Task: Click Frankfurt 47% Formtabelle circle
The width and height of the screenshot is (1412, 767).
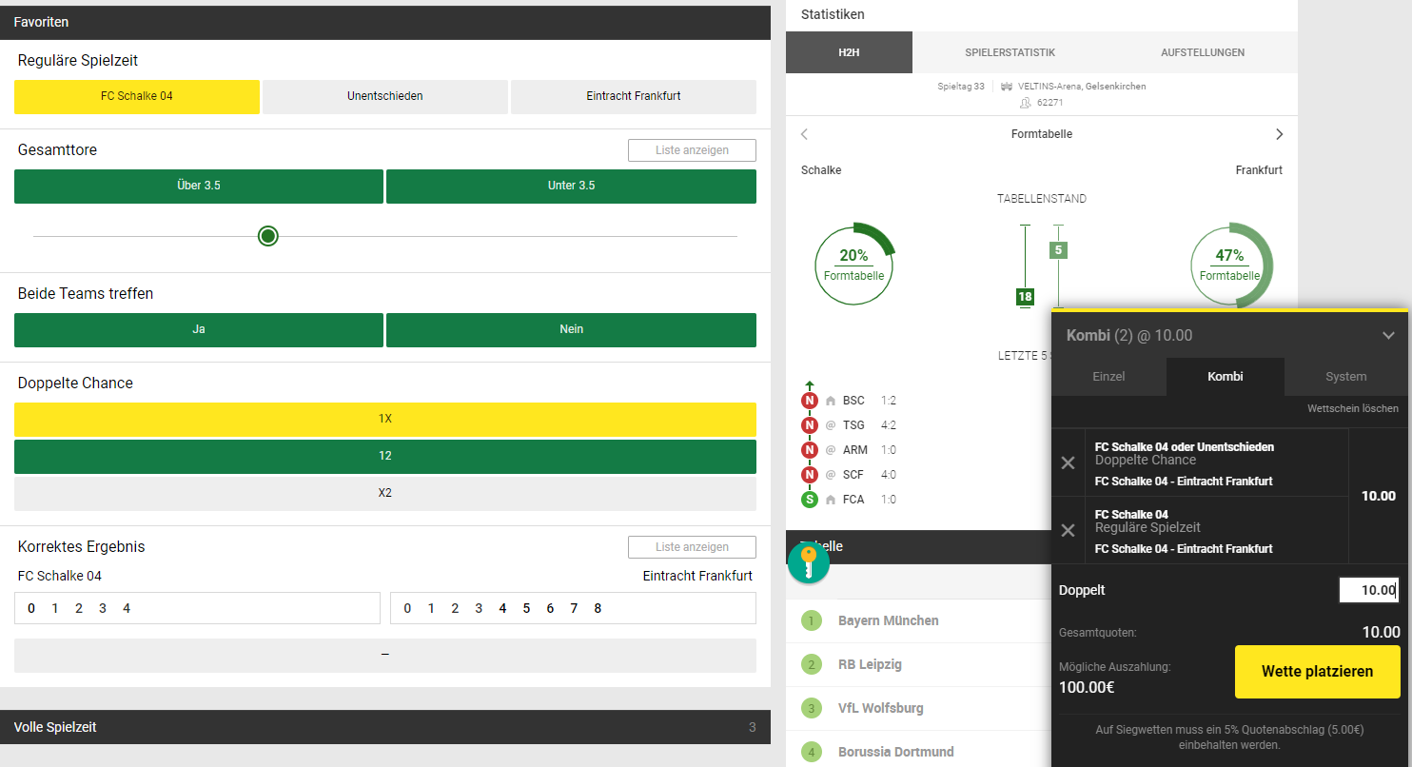Action: point(1230,264)
